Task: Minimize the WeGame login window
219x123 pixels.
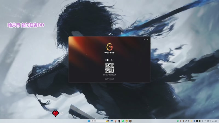Action: click(x=144, y=39)
